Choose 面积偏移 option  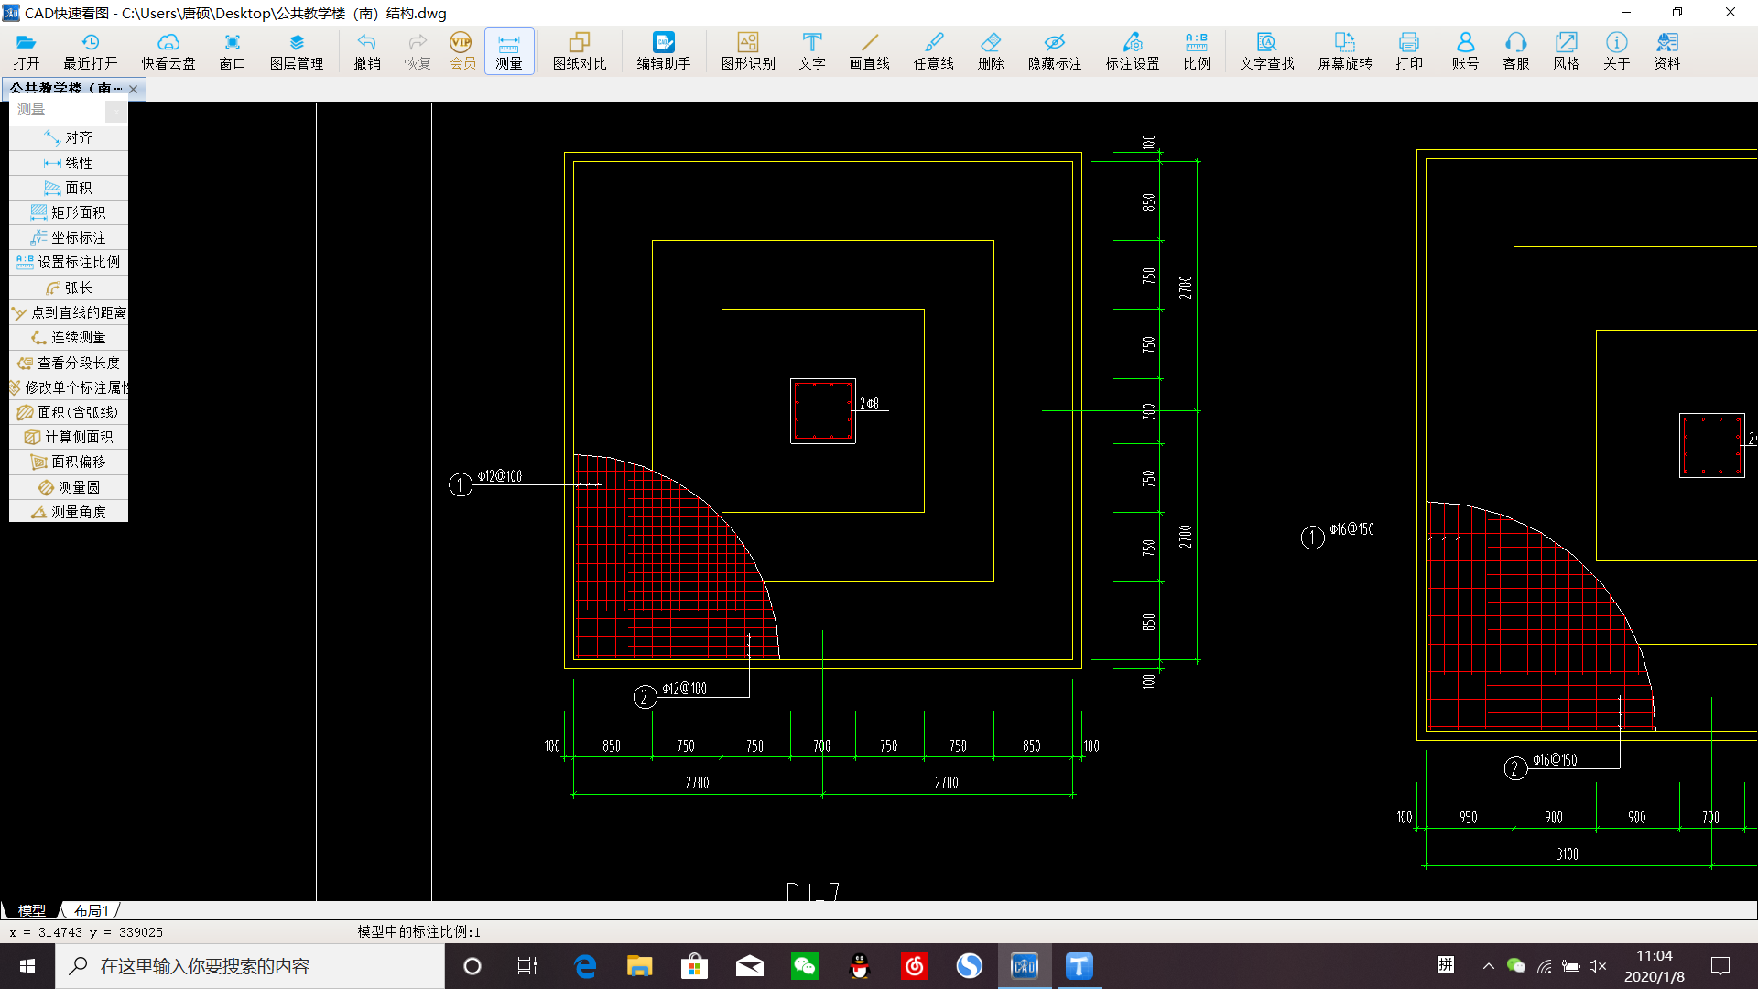[69, 462]
